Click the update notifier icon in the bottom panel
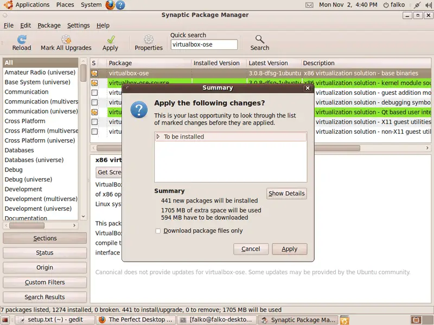 344,320
